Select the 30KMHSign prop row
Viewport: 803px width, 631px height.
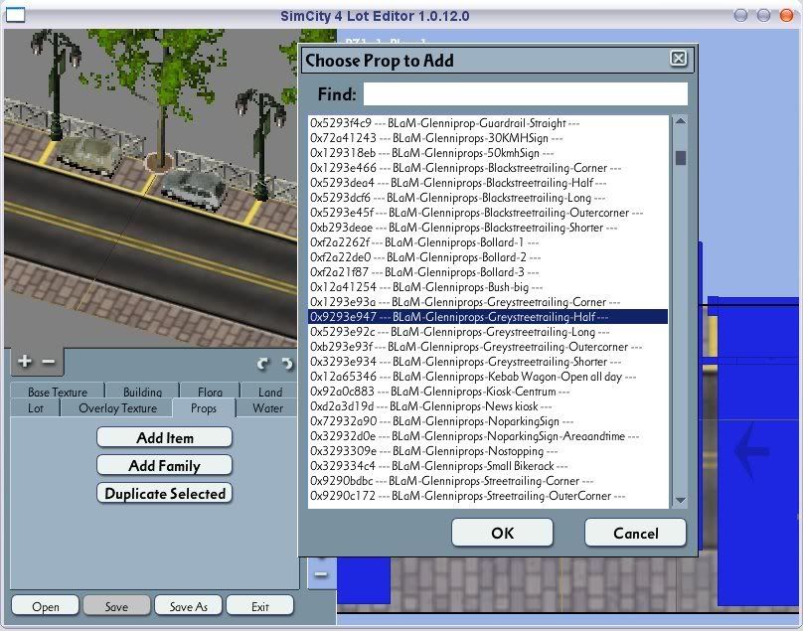point(489,138)
